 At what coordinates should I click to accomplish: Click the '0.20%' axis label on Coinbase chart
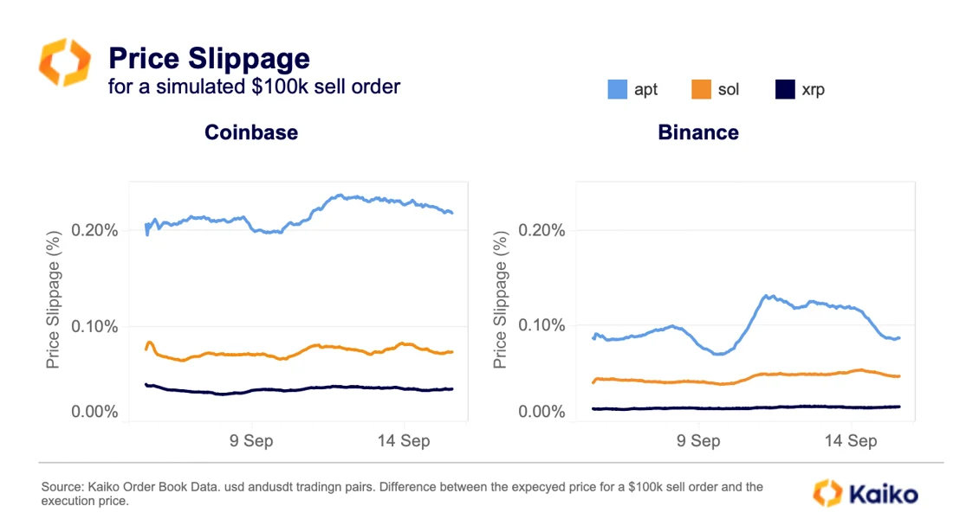[94, 230]
